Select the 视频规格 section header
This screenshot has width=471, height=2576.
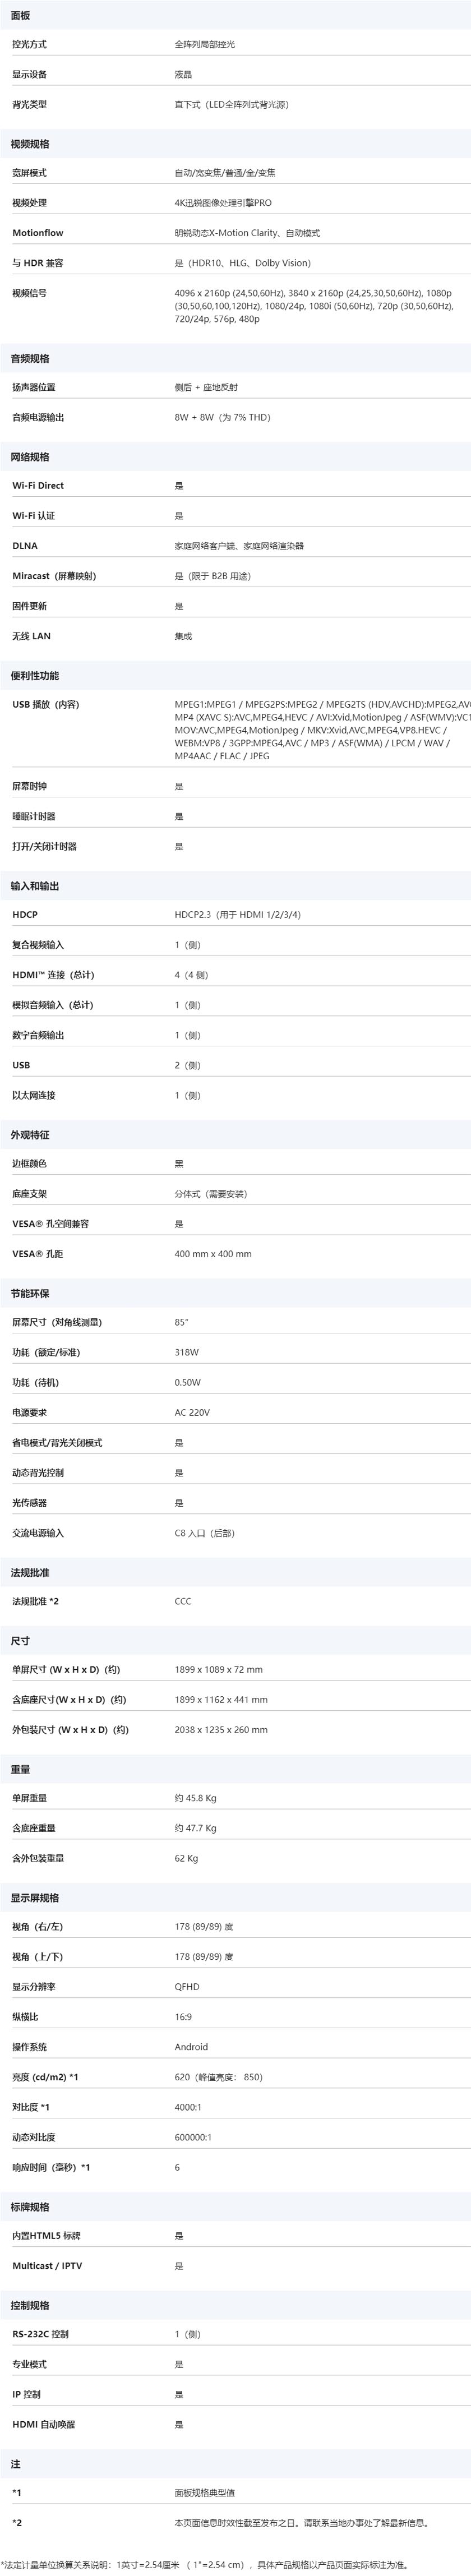click(30, 144)
